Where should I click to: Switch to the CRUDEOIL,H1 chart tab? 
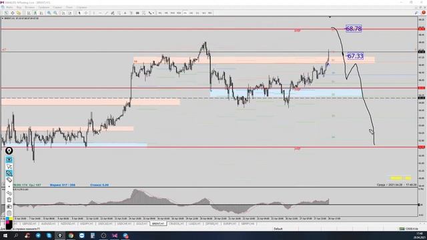click(x=176, y=224)
